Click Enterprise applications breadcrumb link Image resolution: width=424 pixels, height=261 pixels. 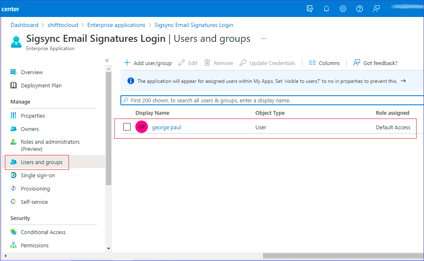(116, 25)
